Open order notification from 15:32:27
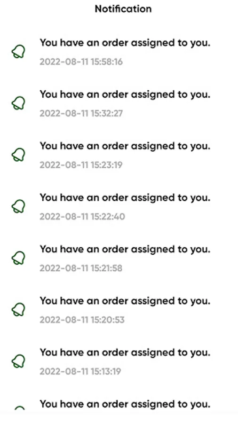Image resolution: width=238 pixels, height=423 pixels. click(x=119, y=103)
